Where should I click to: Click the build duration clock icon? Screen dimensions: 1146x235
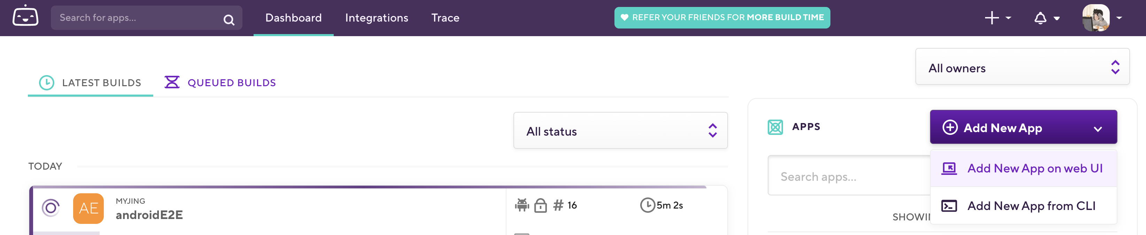click(647, 205)
